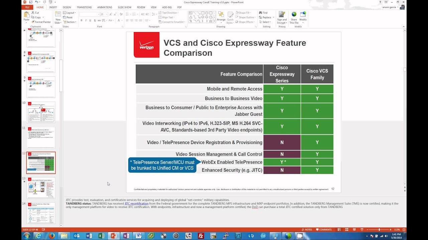Select slide 10 thumbnail
428x240 pixels.
(x=41, y=112)
